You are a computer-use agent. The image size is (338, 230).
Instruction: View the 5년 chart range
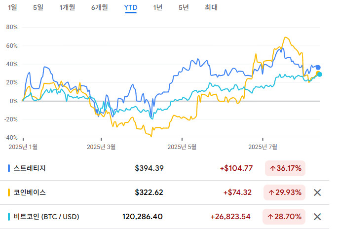183,7
